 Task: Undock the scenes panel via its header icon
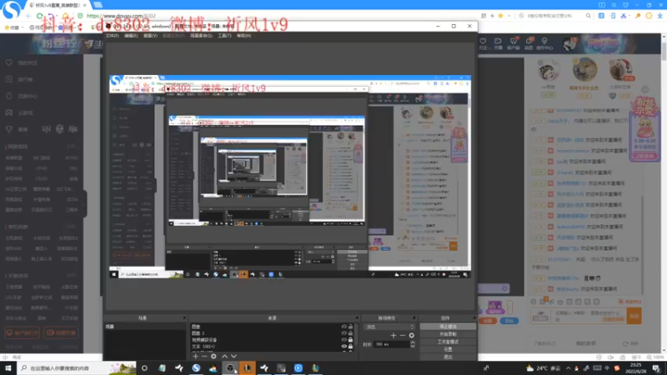point(184,318)
